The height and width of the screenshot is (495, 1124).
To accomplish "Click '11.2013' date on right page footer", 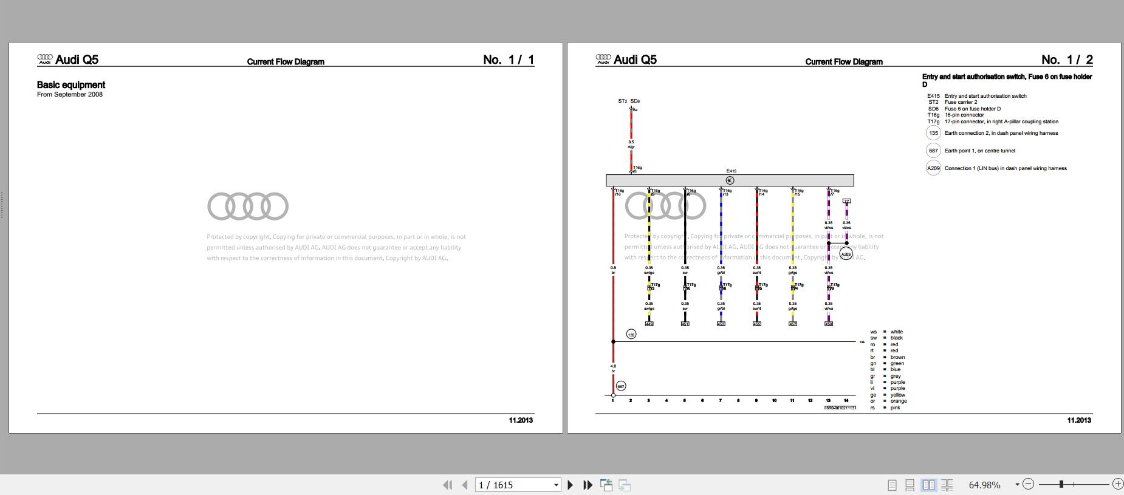I will point(1079,420).
